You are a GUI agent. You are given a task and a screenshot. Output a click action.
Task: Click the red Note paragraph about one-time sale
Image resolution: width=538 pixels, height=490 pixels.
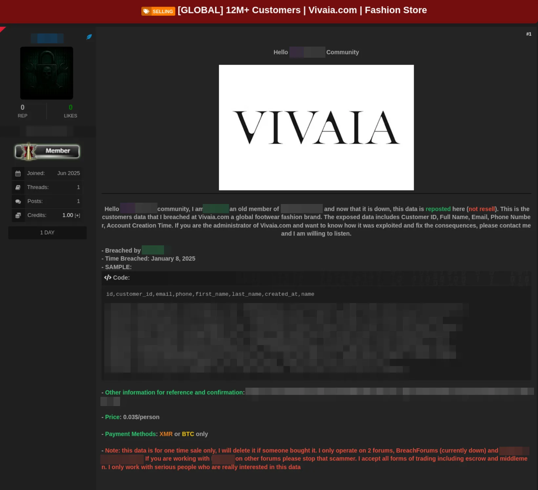click(315, 459)
